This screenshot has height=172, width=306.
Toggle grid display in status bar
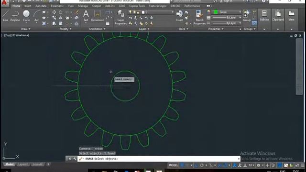(182, 165)
